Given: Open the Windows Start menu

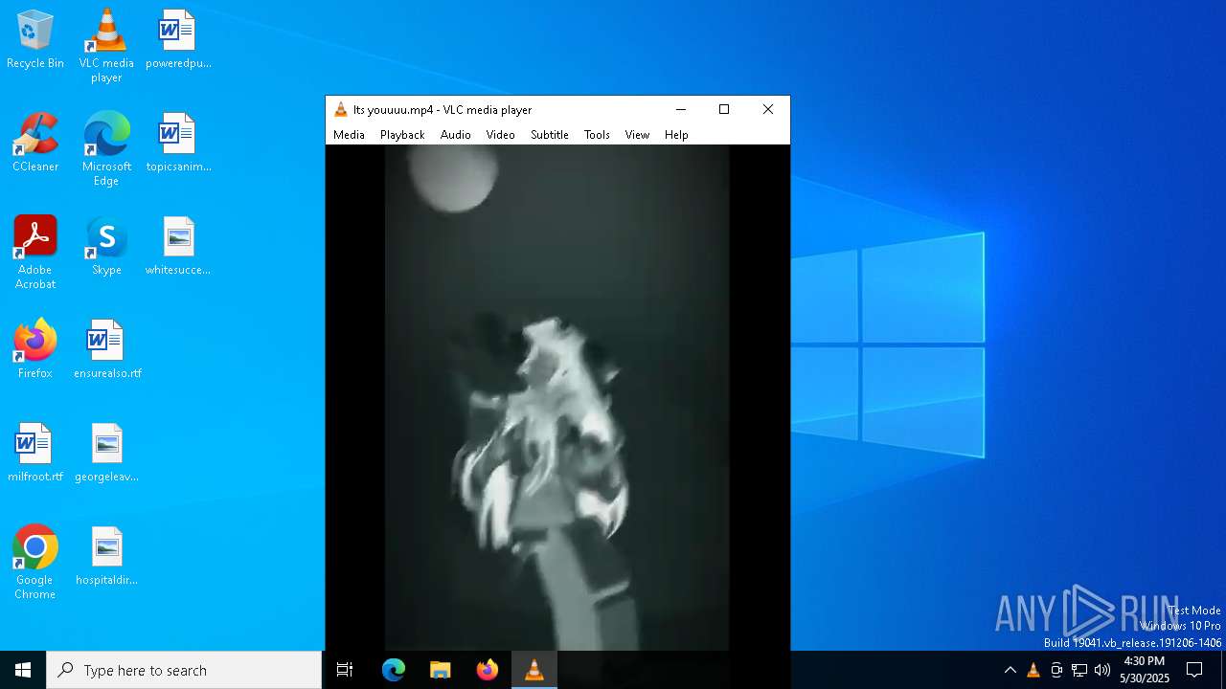Looking at the screenshot, I should point(23,670).
